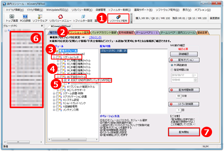Open the I-フィルター設定 toolbar icon
The image size is (224, 151).
point(83,18)
